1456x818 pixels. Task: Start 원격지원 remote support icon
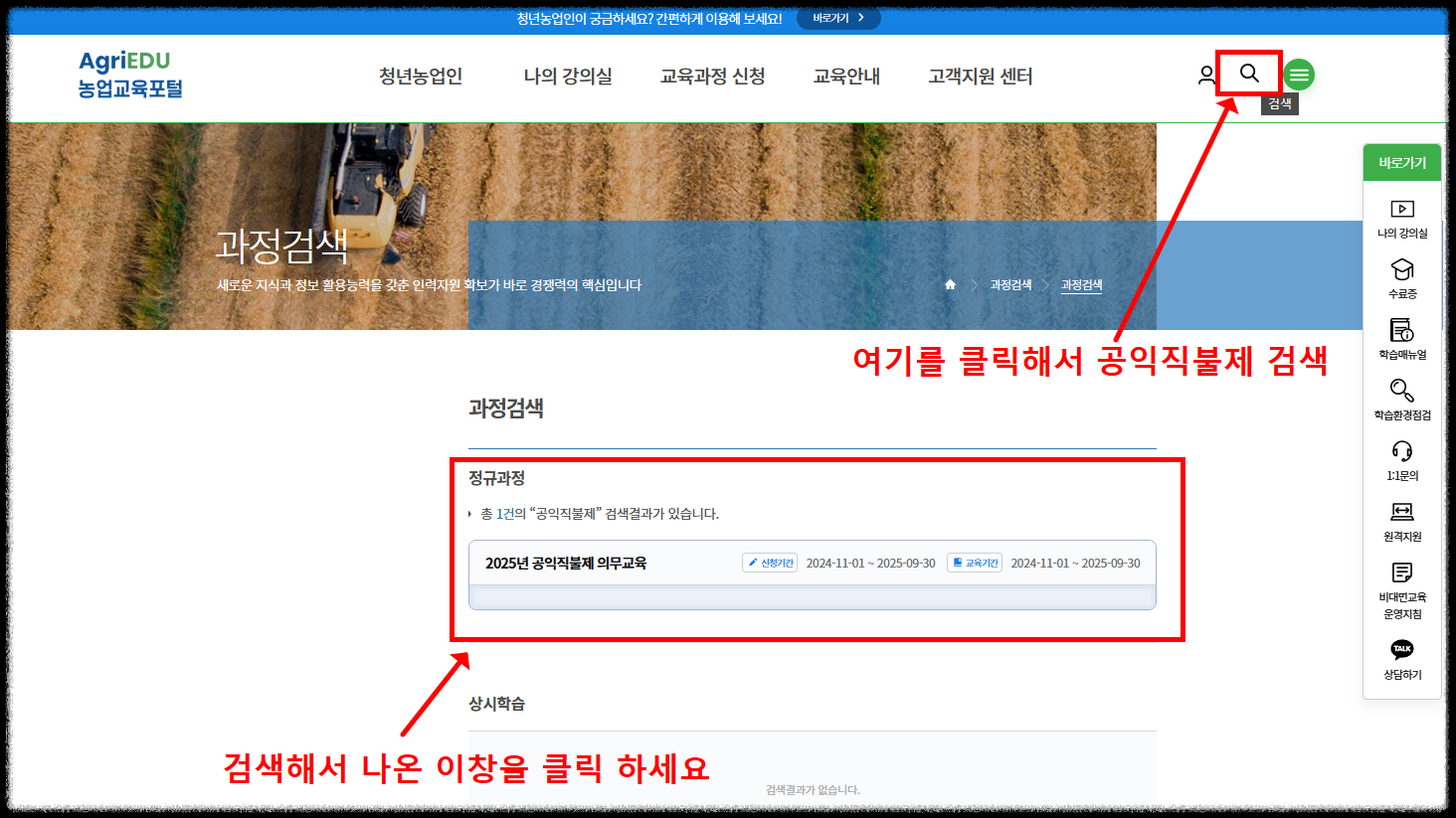[1402, 513]
